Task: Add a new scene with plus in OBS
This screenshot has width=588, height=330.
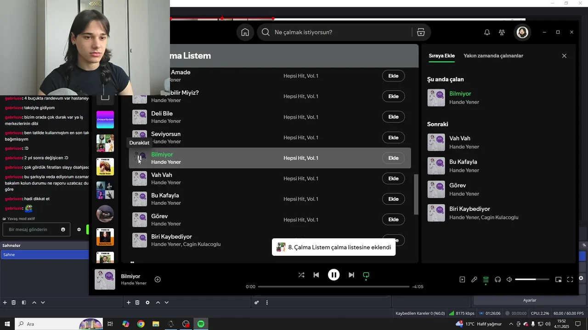Action: tap(5, 302)
